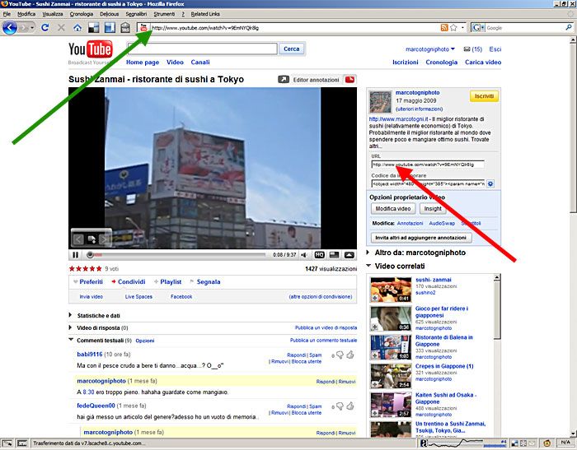Screen dimensions: 577x450
Task: Open Segnalibri menu
Action: 136,14
